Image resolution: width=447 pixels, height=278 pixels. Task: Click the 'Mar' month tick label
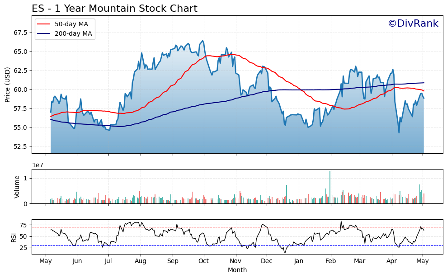360,261
